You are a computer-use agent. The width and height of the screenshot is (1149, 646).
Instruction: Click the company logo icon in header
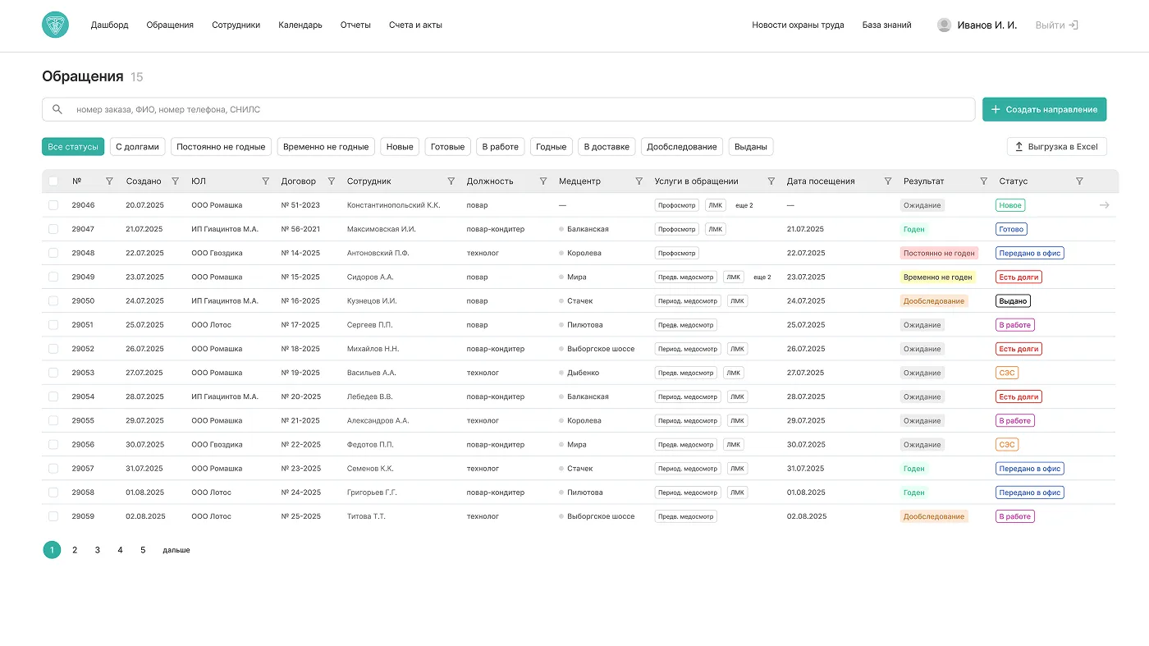pyautogui.click(x=55, y=25)
